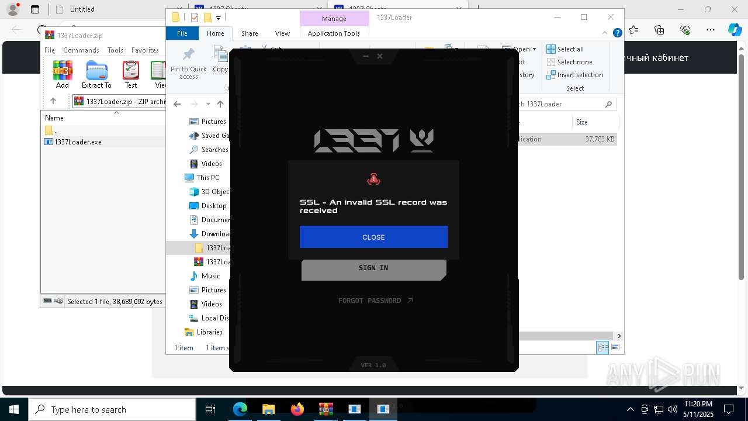Click Copy icon in Explorer ribbon
Viewport: 748px width, 421px height.
click(x=220, y=60)
